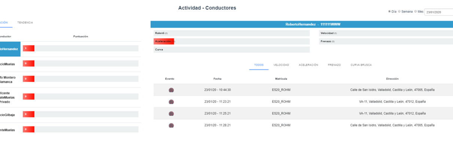This screenshot has height=141, width=453.
Task: Click the event icon for the 11:23:21 row
Action: pos(171,102)
